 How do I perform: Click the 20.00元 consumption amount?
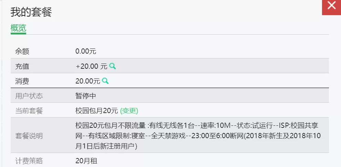pyautogui.click(x=88, y=81)
